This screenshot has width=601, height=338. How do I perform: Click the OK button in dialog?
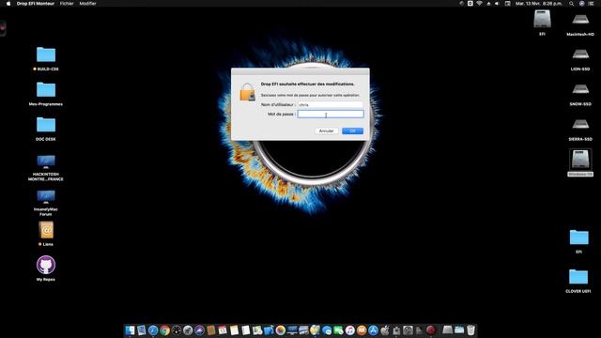[x=353, y=131]
